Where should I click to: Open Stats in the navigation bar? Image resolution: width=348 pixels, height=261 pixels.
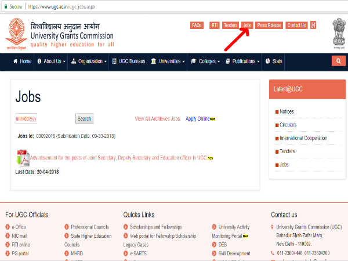coord(274,61)
